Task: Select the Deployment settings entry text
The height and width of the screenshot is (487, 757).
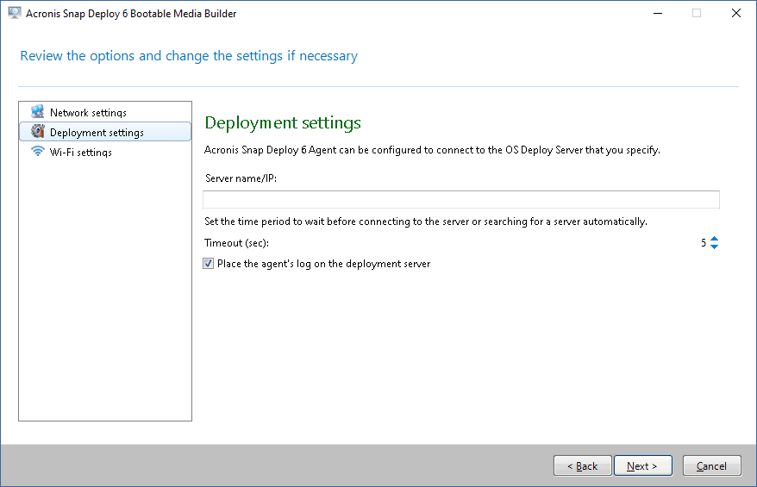Action: pyautogui.click(x=97, y=133)
